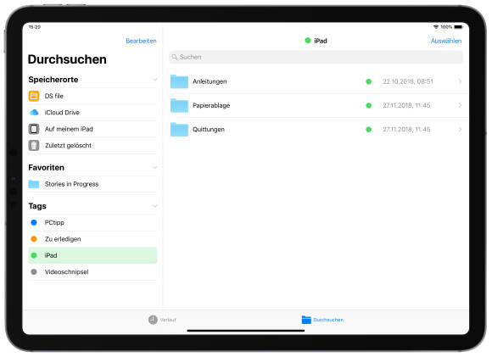
Task: Open the Zuletzt gelöscht trash icon
Action: (x=34, y=146)
